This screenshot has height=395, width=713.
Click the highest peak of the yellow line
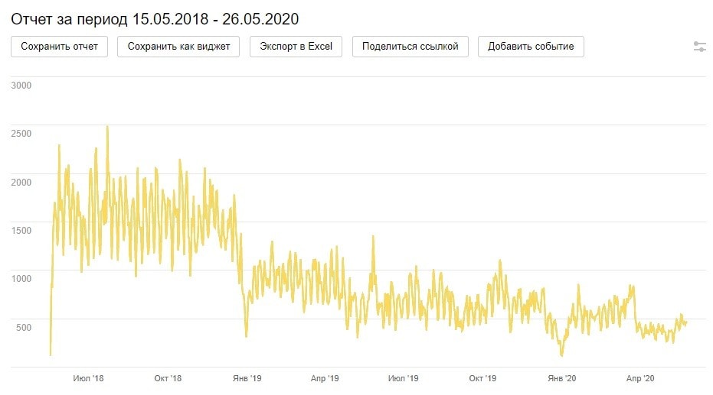point(107,127)
